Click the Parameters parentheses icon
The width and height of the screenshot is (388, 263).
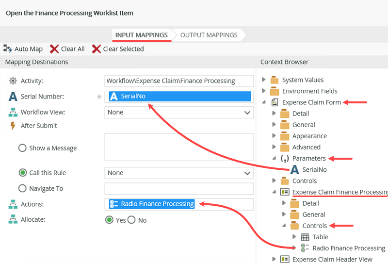click(285, 159)
